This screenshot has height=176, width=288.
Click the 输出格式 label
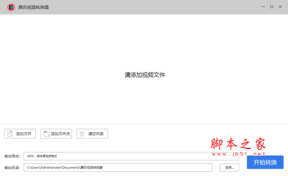[12, 156]
